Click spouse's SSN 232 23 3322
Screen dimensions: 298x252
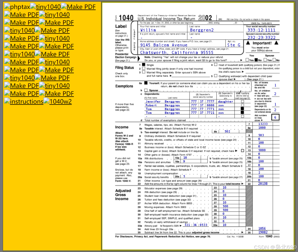261,38
